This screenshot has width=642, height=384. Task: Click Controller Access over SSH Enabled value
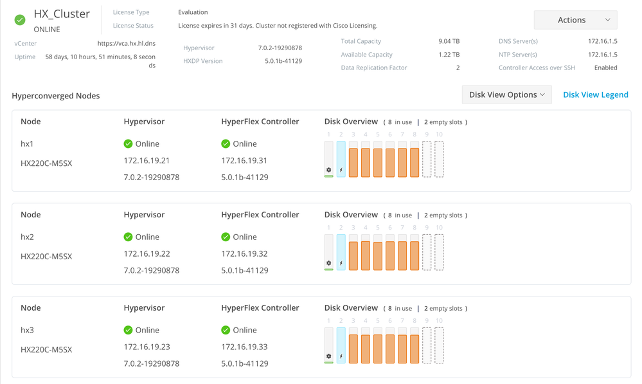pyautogui.click(x=606, y=68)
